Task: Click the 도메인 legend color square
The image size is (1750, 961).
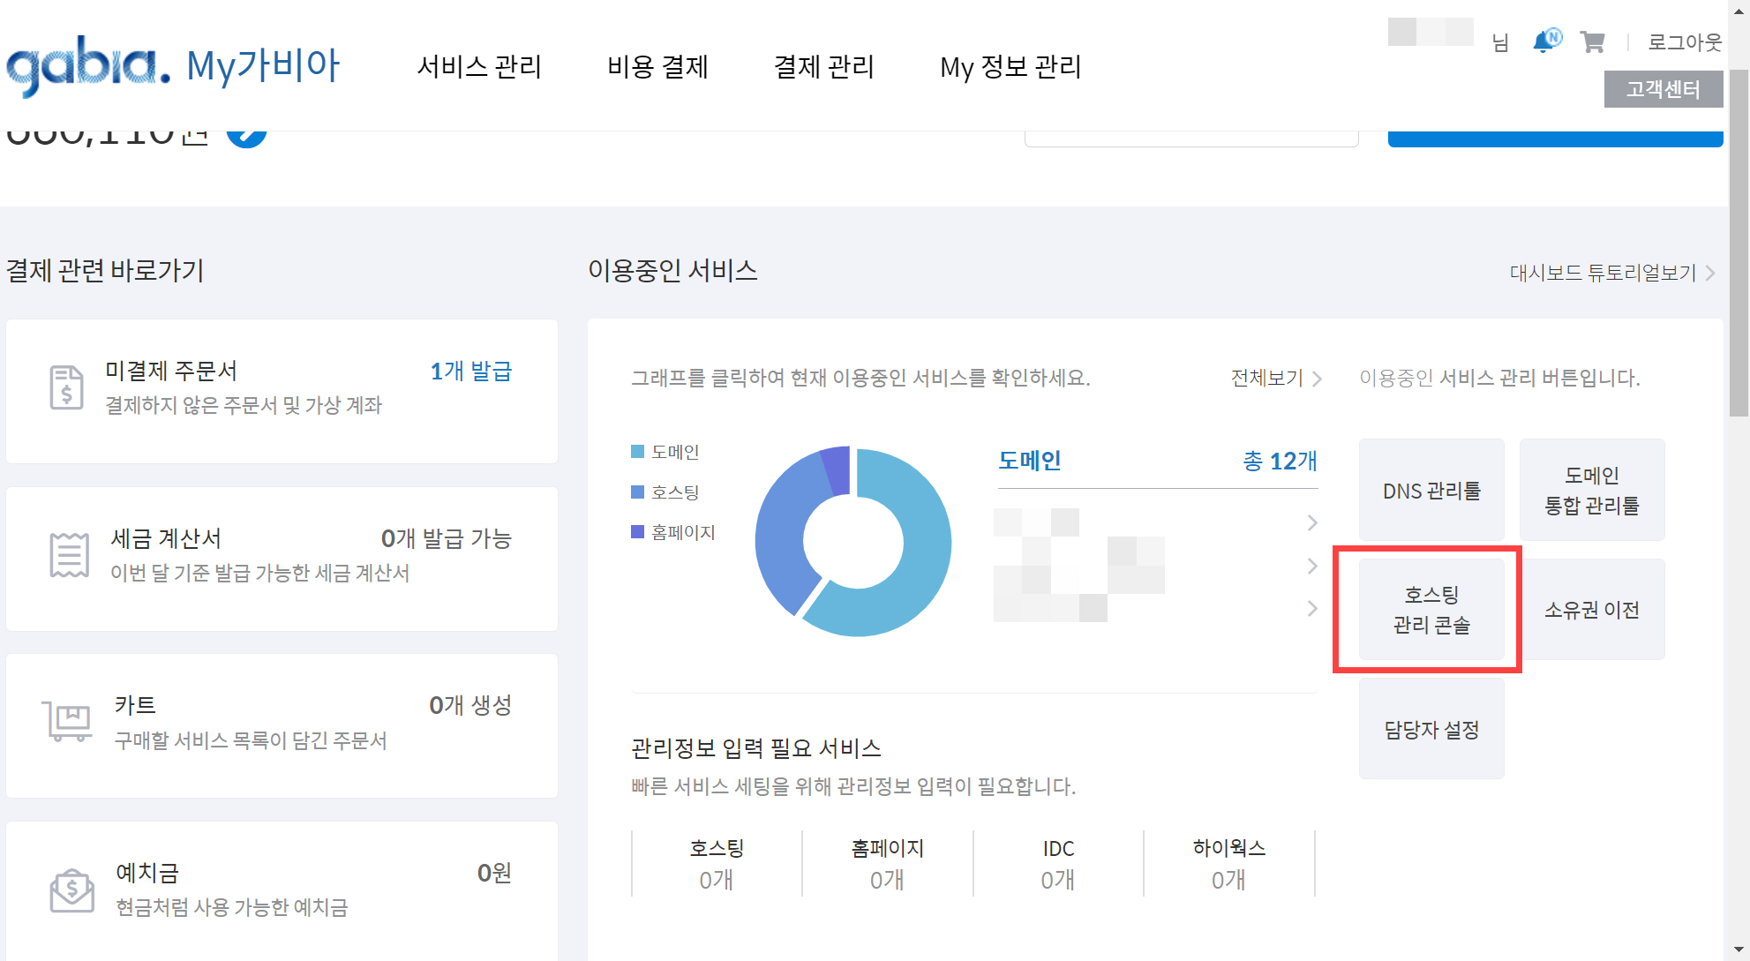Action: [636, 451]
